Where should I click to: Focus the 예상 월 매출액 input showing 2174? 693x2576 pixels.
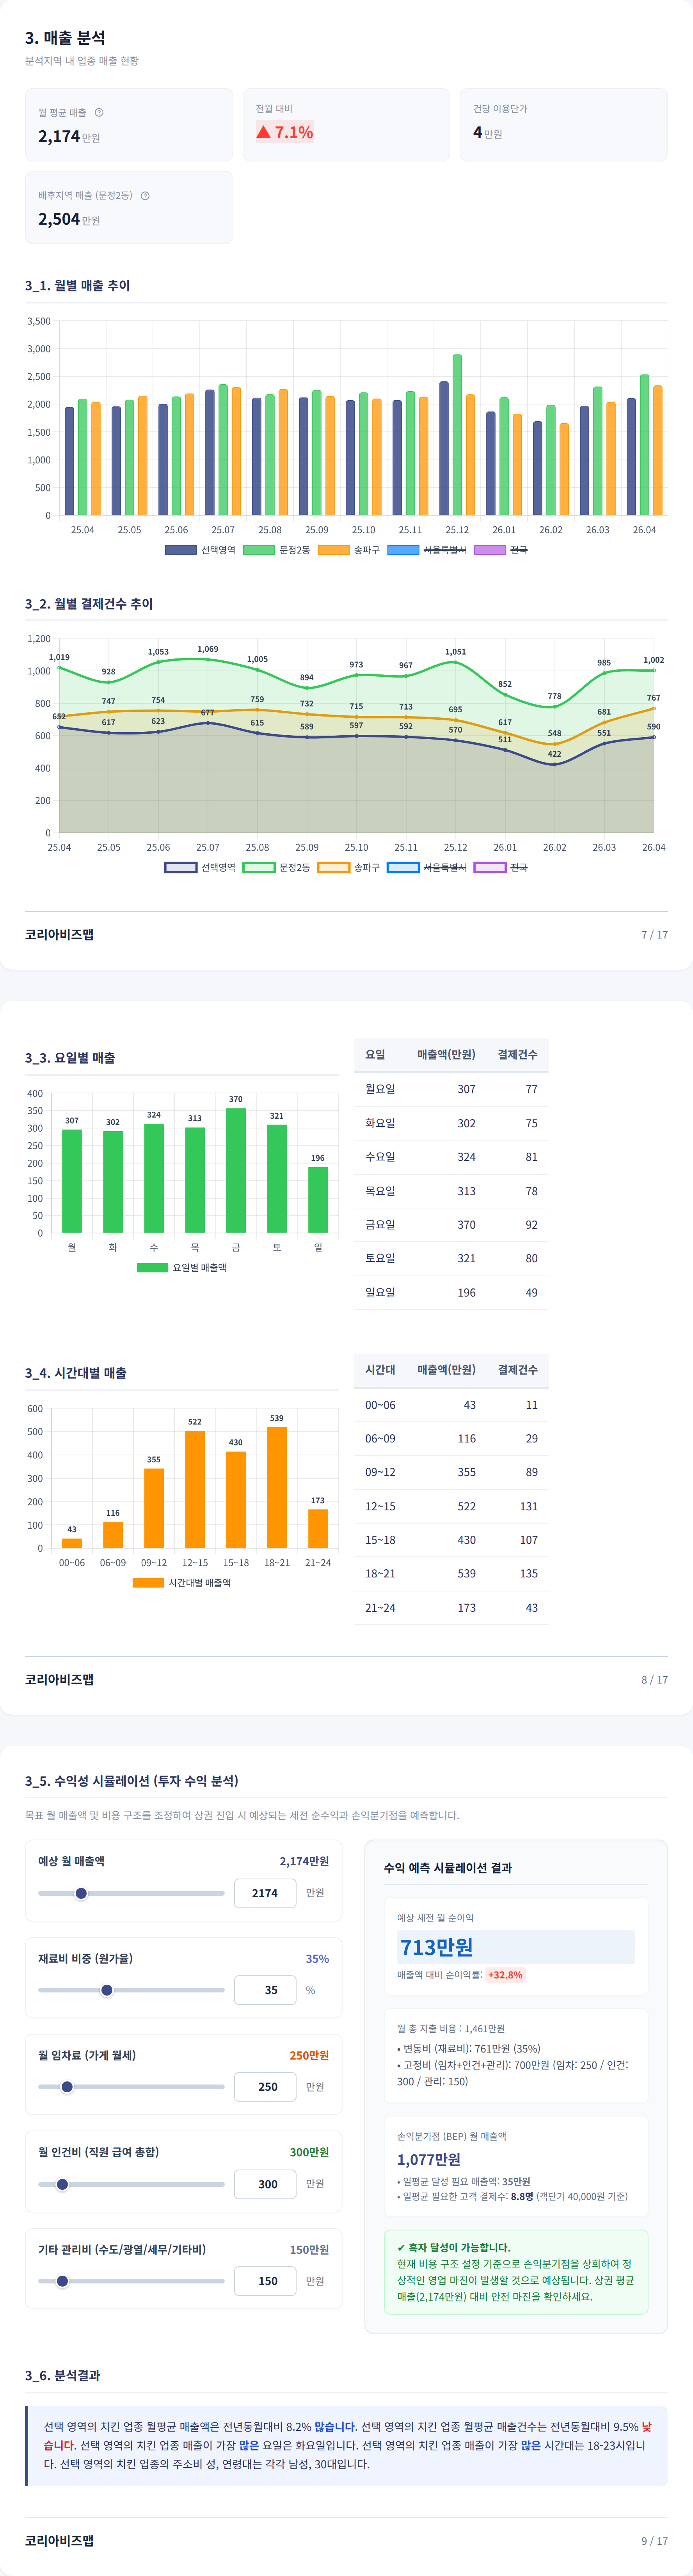tap(265, 1893)
